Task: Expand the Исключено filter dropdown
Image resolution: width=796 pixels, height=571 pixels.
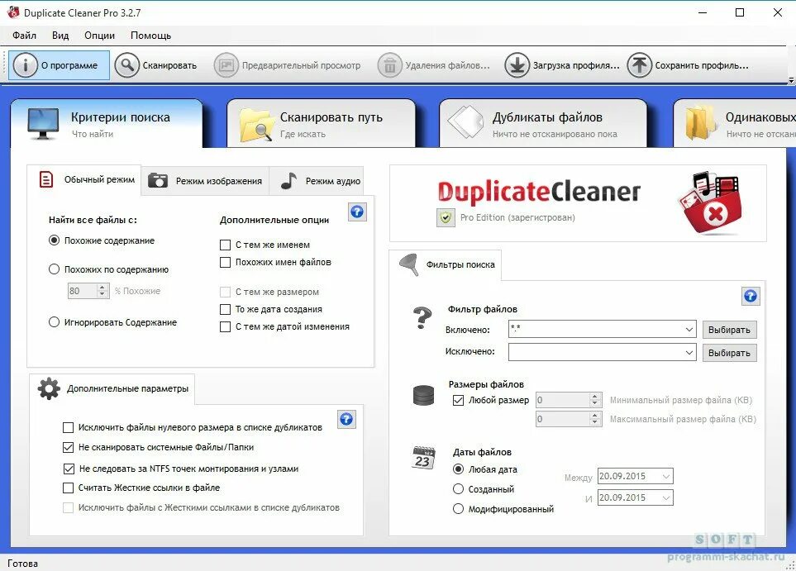Action: 689,352
